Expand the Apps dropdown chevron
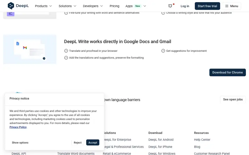Viewport: 249px width, 155px height. pos(145,6)
